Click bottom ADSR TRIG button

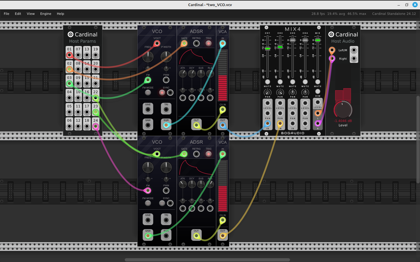209,154
